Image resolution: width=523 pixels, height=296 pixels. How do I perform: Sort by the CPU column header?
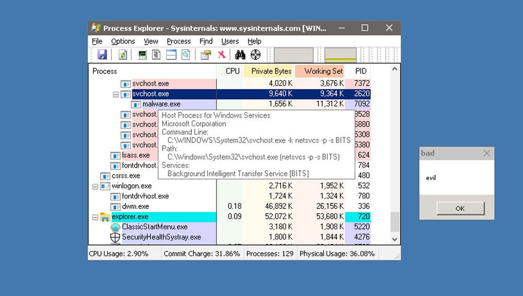tap(230, 71)
